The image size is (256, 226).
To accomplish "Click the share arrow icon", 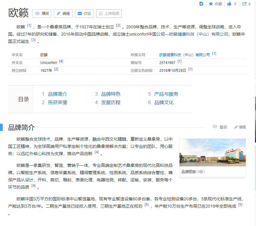I will (x=245, y=4).
